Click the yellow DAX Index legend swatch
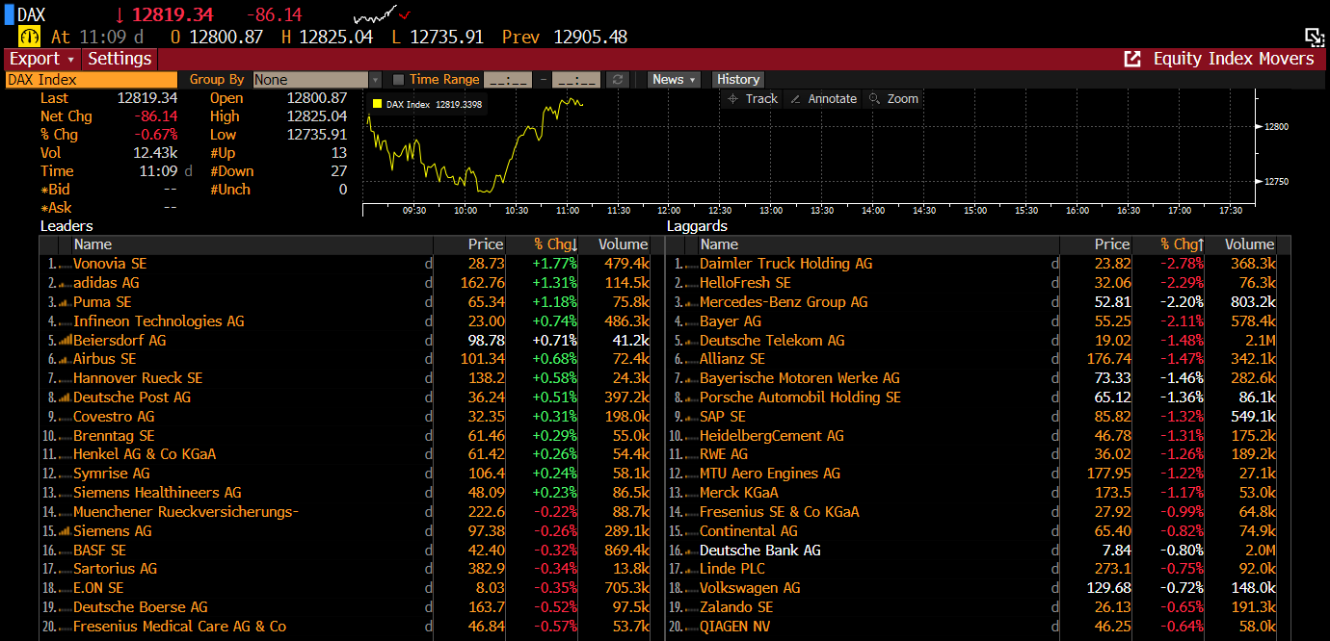 (x=377, y=104)
